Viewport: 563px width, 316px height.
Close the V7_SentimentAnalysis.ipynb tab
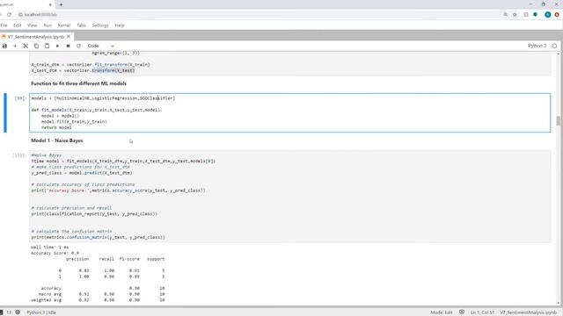click(x=69, y=37)
